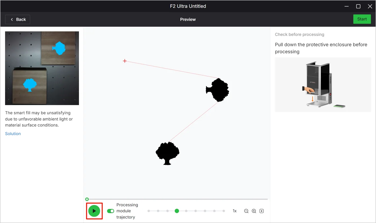Image resolution: width=376 pixels, height=223 pixels.
Task: Click the 1x speed value
Action: 235,211
